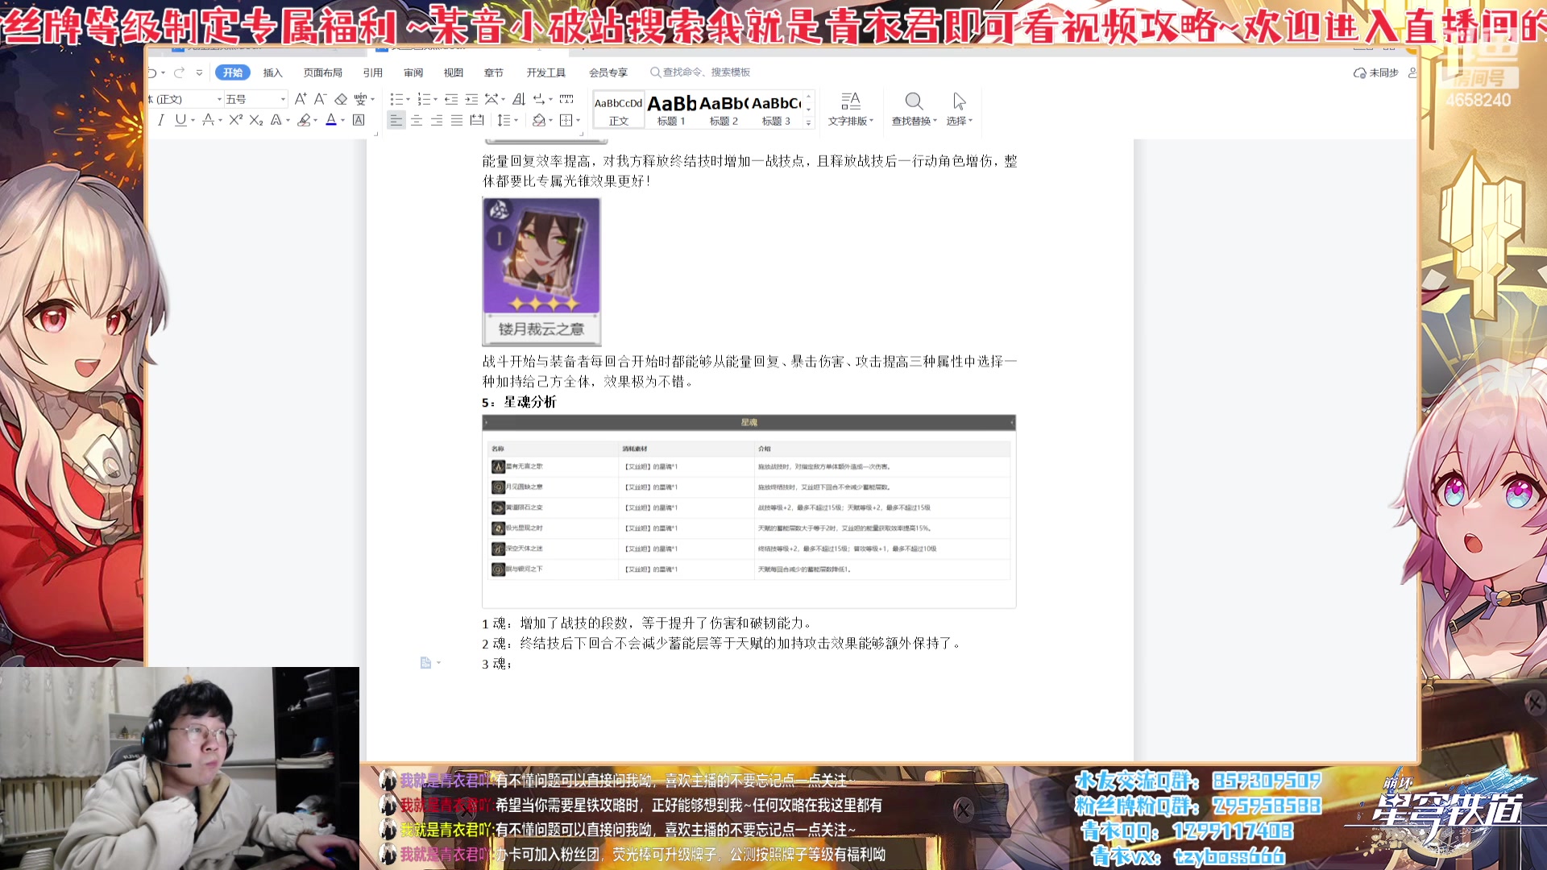Screen dimensions: 1547x870
Task: Click the pinyin guide icon
Action: (359, 98)
